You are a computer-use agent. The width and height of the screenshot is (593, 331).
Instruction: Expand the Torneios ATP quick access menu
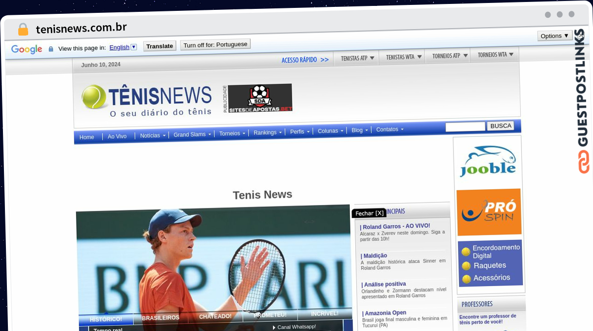pos(450,56)
